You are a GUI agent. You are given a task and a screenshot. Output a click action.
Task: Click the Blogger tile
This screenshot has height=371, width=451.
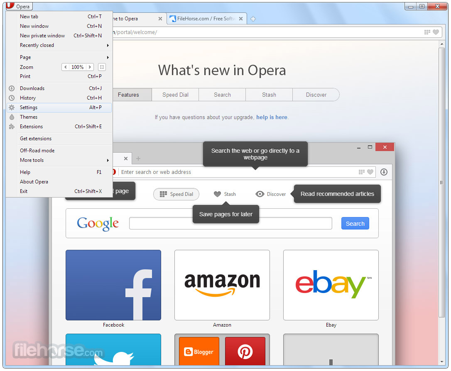coord(199,351)
